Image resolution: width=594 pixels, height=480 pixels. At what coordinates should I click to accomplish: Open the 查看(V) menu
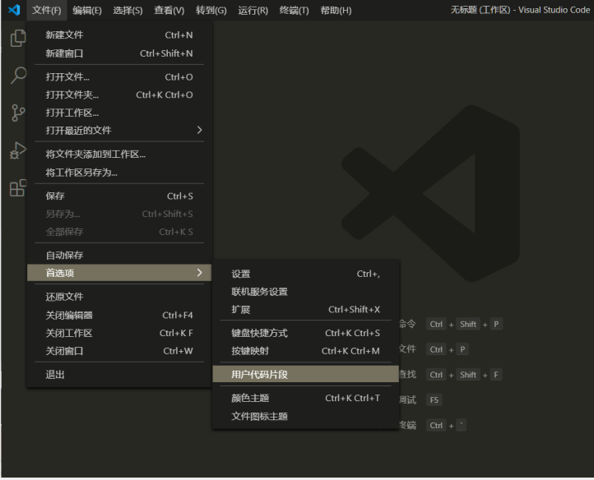pyautogui.click(x=169, y=10)
